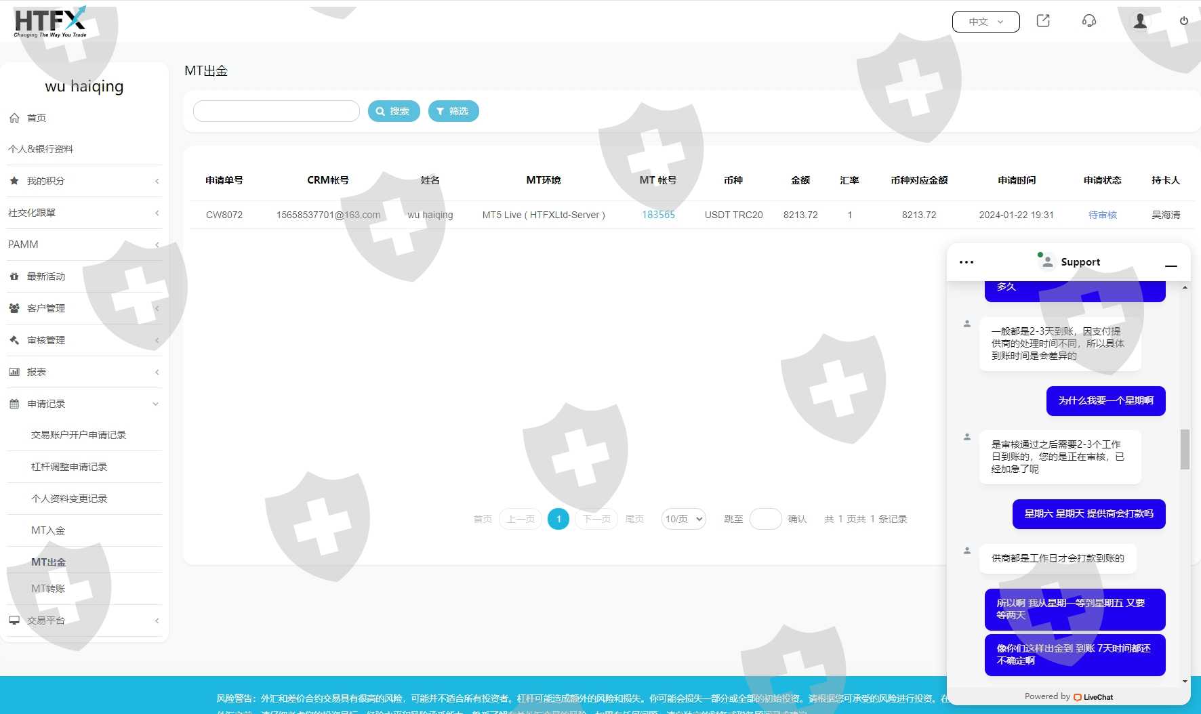Click the CRM account 15658537701@163.com

point(328,215)
